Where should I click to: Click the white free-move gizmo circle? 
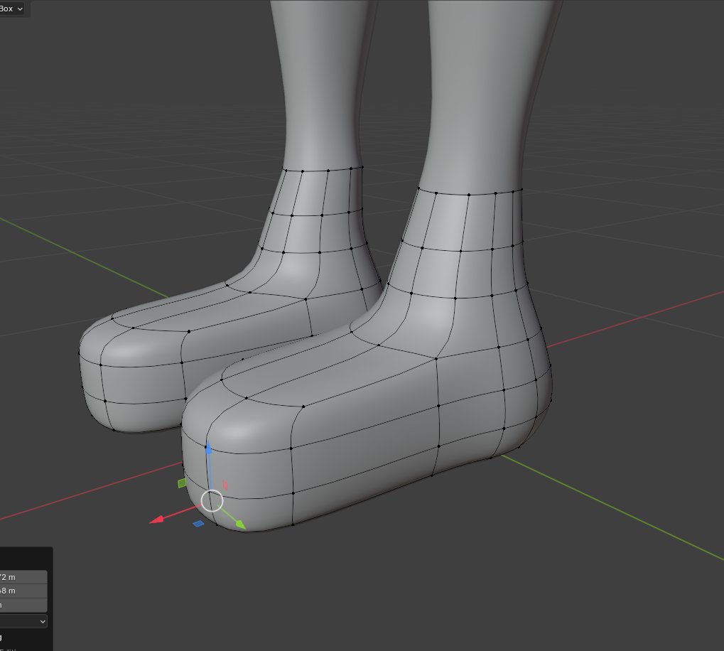[x=212, y=501]
